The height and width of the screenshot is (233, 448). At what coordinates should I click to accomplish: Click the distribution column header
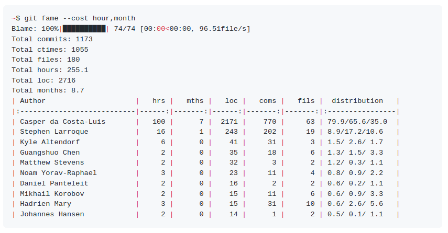pyautogui.click(x=357, y=101)
